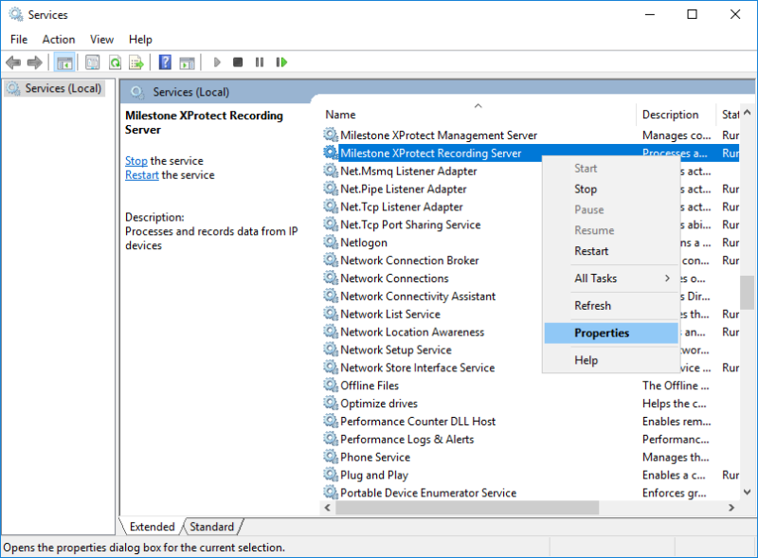
Task: Select the Network Store Interface Service row
Action: (417, 368)
